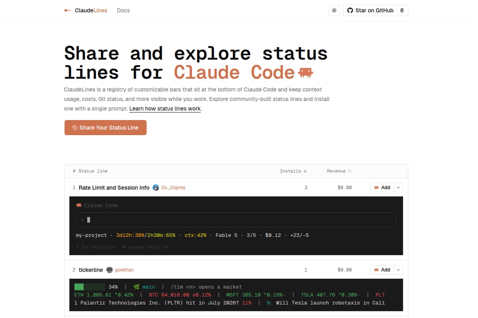Image resolution: width=478 pixels, height=318 pixels.
Task: Open 'Learn how status lines work' link
Action: pyautogui.click(x=165, y=109)
